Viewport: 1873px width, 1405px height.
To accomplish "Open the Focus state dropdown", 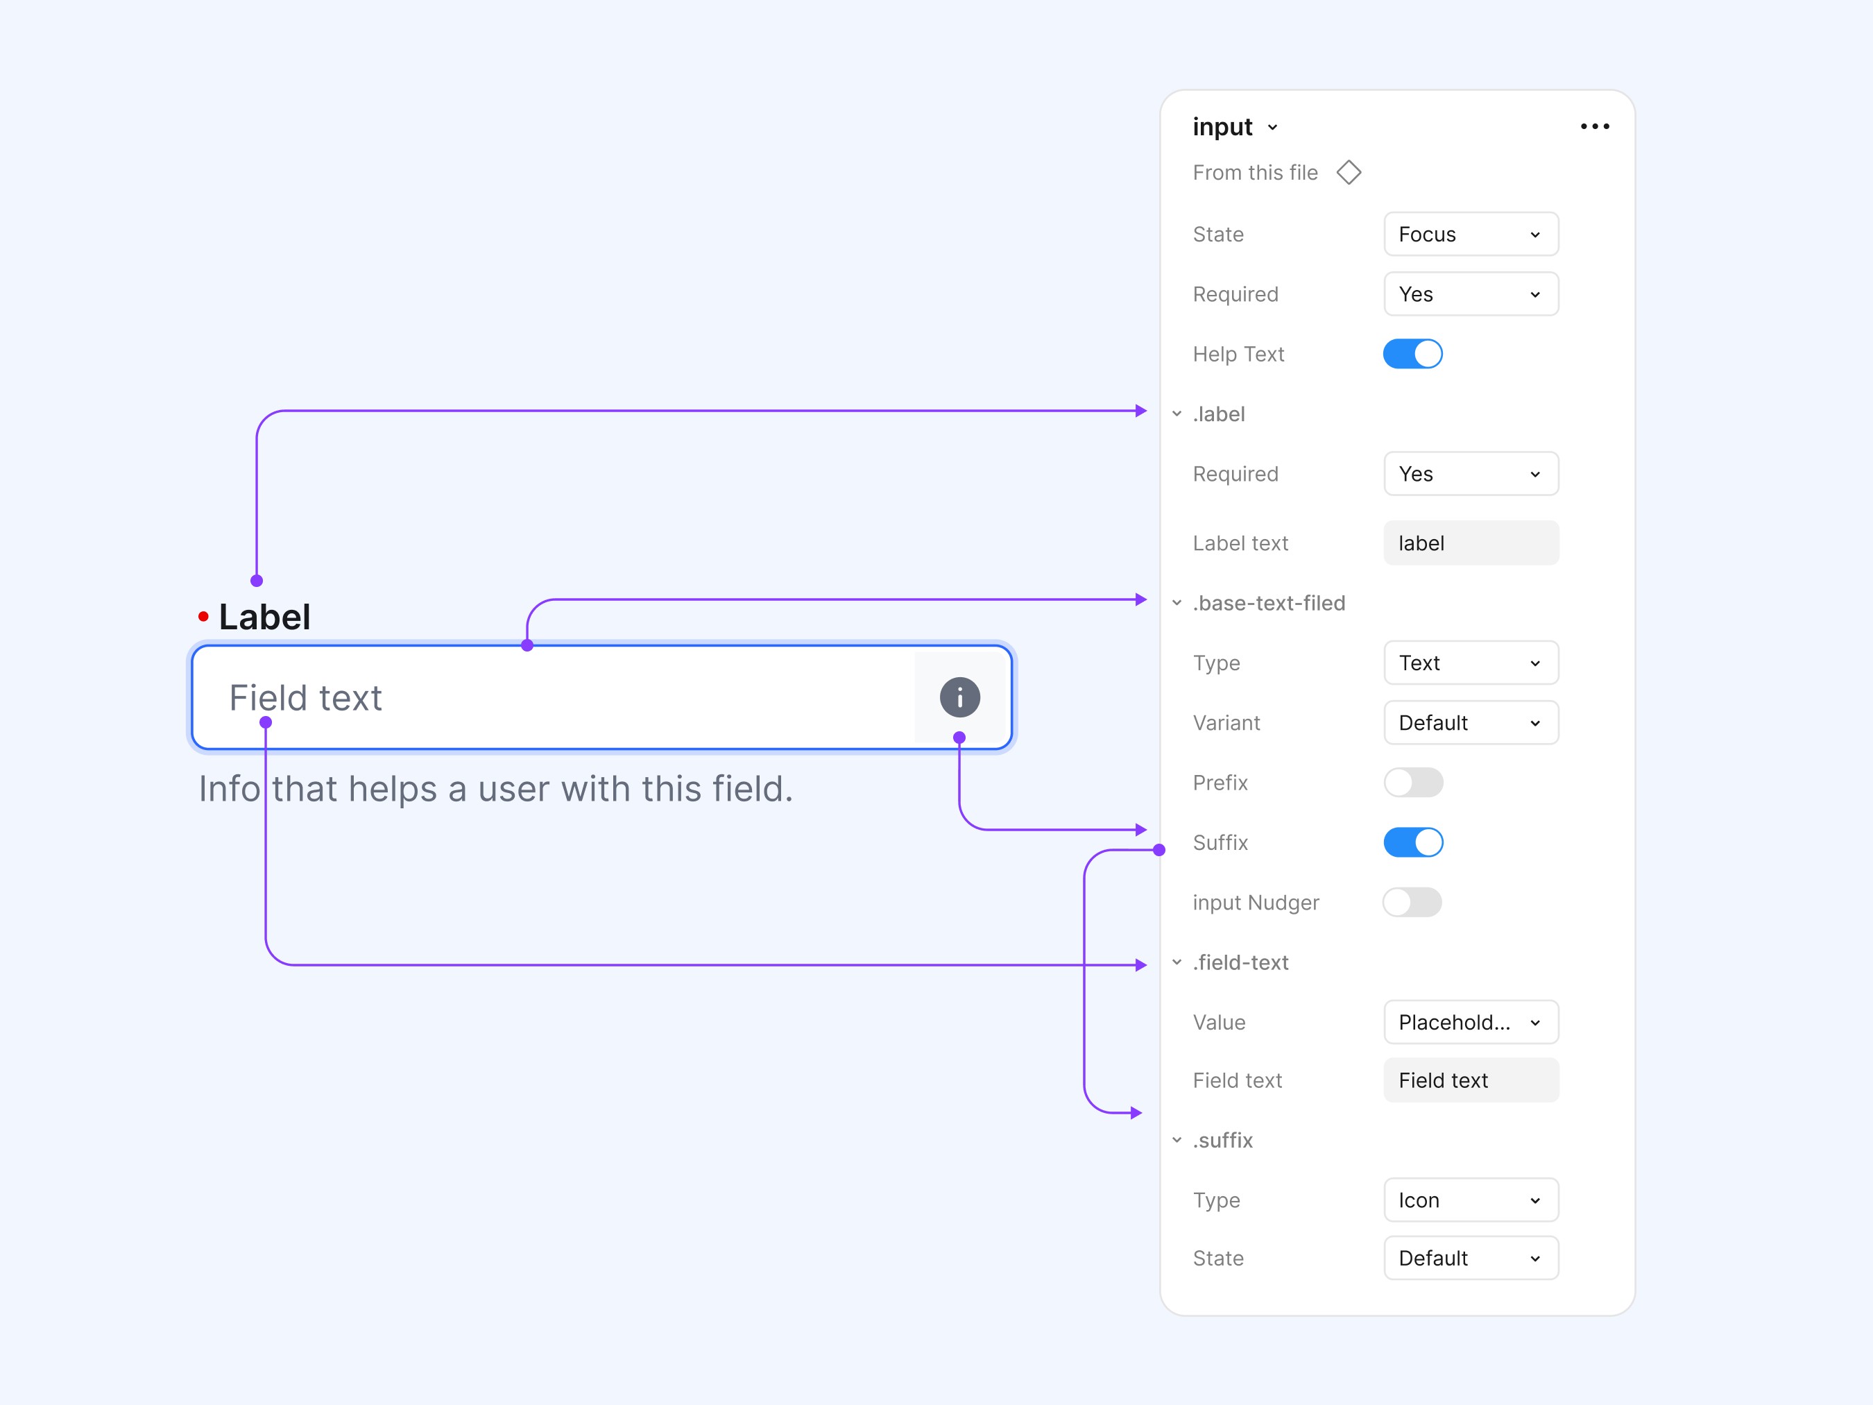I will click(1471, 235).
